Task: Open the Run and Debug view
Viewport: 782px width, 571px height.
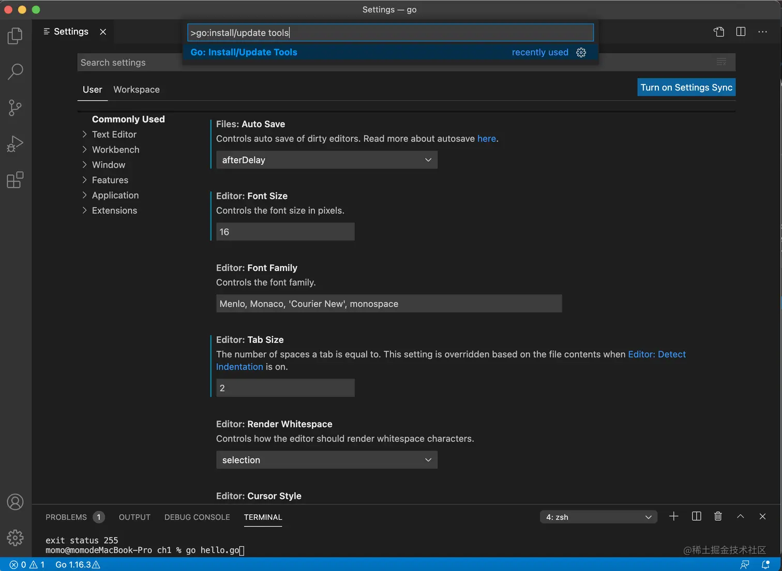Action: 15,144
